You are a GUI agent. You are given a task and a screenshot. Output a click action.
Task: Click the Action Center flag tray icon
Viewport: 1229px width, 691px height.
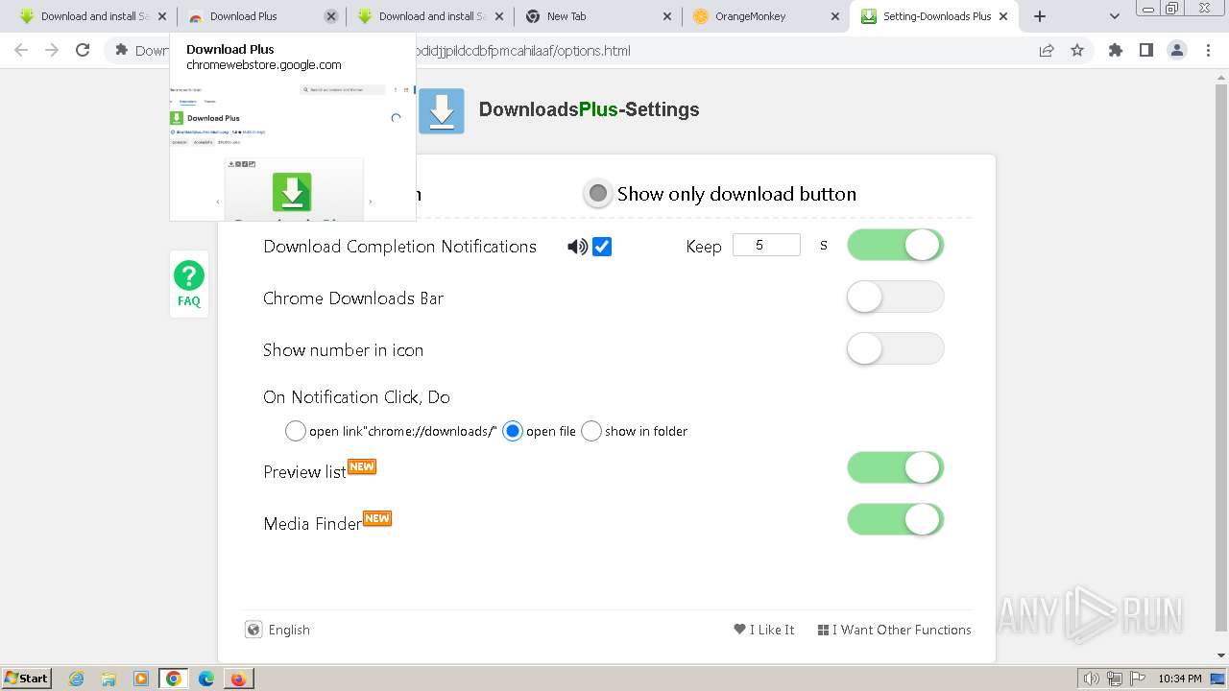(x=1139, y=679)
